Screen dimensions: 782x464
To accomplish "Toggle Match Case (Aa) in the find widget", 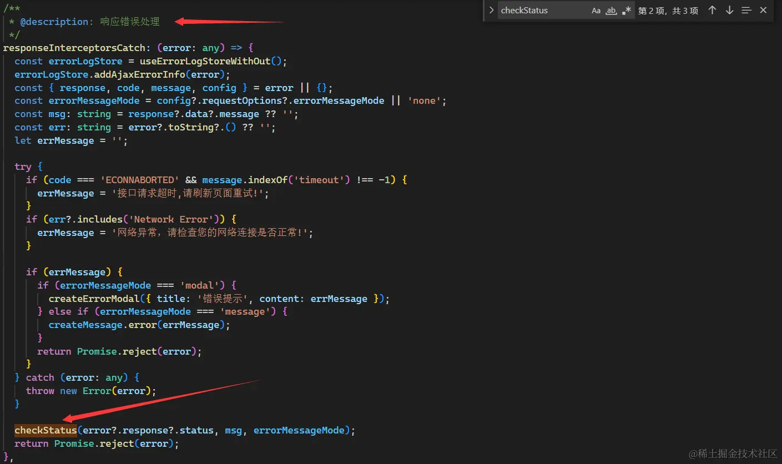I will 596,10.
